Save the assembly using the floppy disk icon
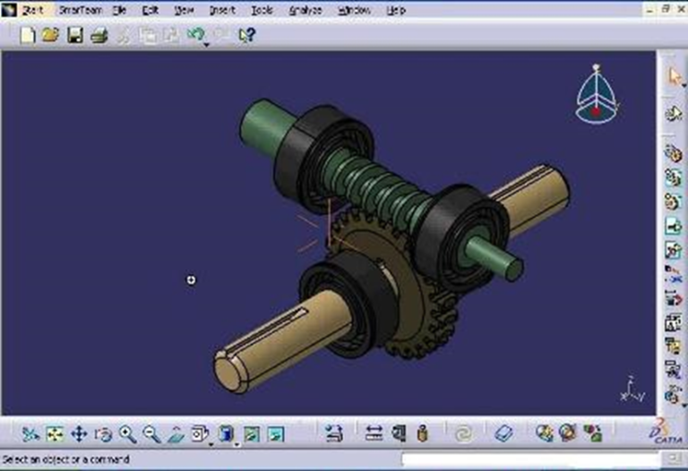 [75, 35]
